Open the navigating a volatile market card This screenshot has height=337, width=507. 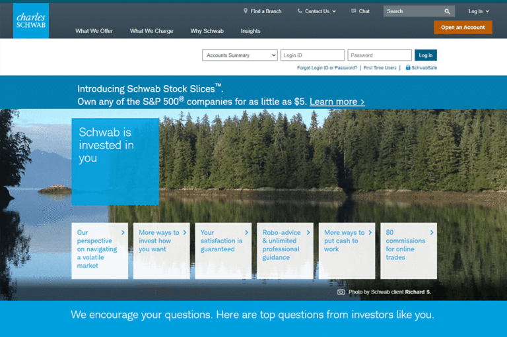100,251
